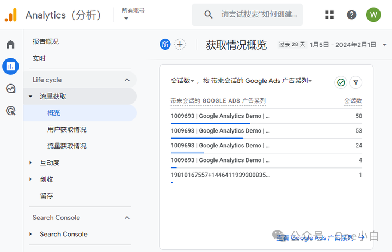
Task: Open 留存 report
Action: point(46,196)
